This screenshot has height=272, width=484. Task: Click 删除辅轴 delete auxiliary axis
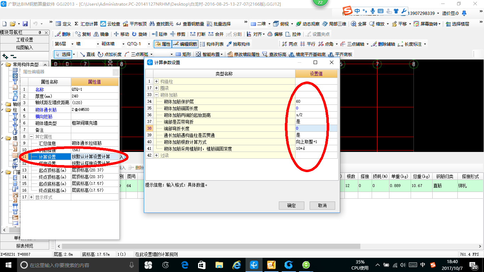(383, 44)
